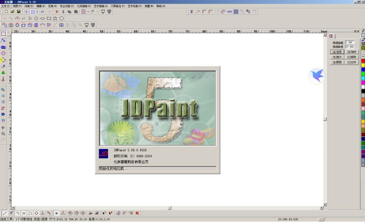Open dropdown arrow beside view box icon
The height and width of the screenshot is (222, 365).
[38, 12]
